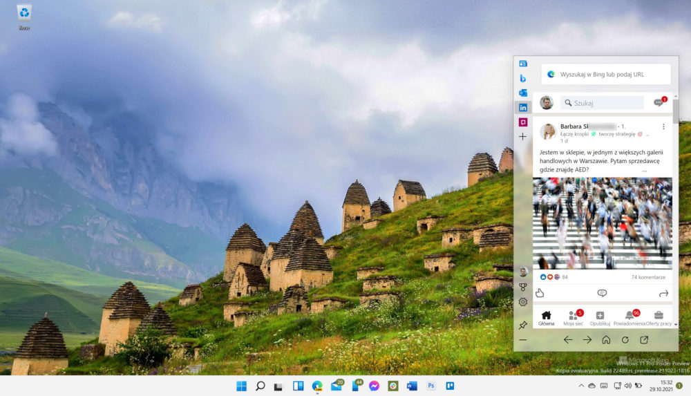Image resolution: width=691 pixels, height=396 pixels.
Task: Open Messenger on the taskbar
Action: [x=374, y=386]
